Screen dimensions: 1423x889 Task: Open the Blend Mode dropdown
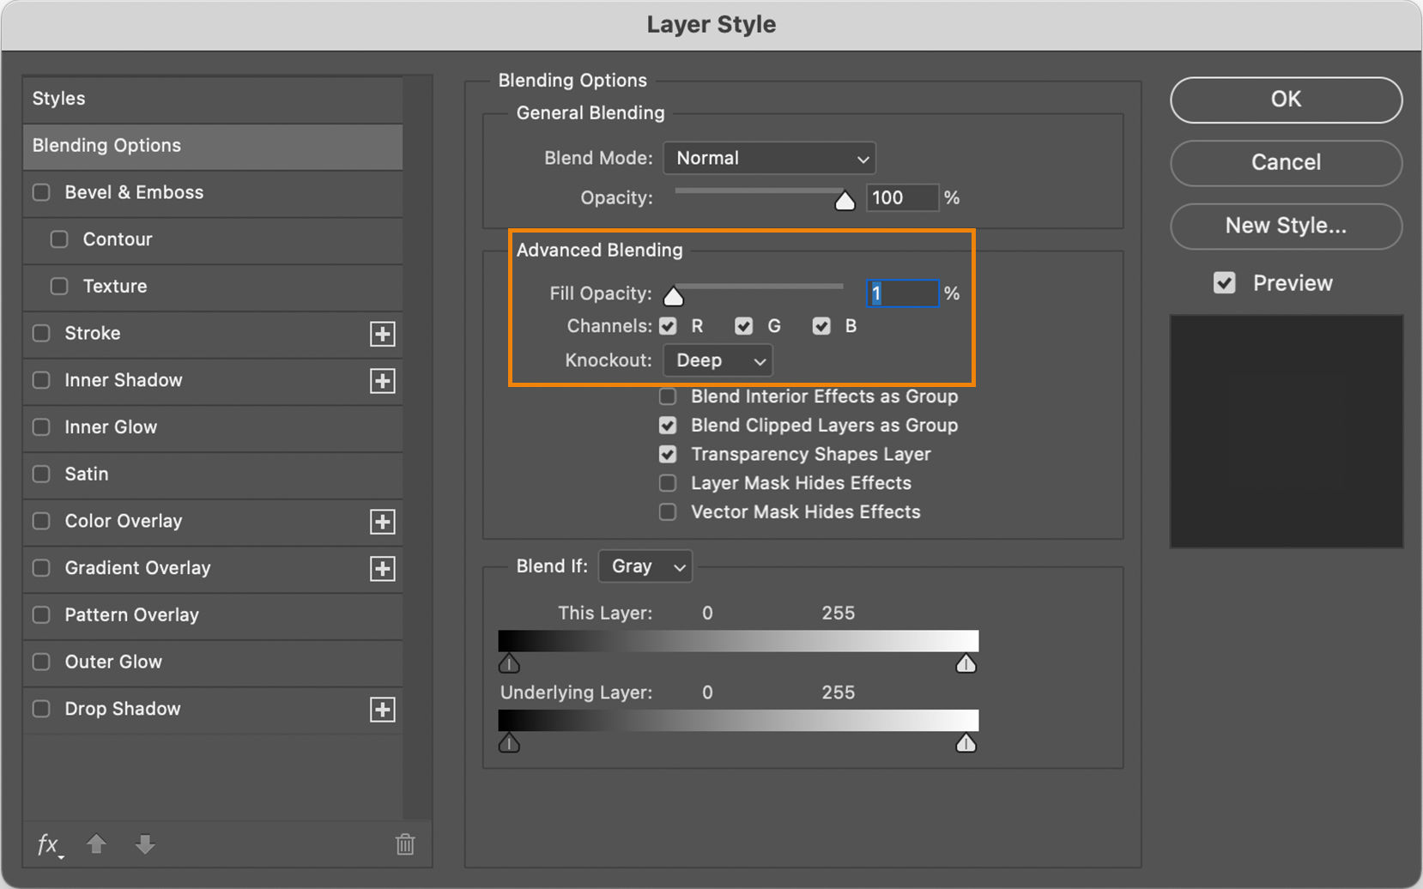click(769, 159)
